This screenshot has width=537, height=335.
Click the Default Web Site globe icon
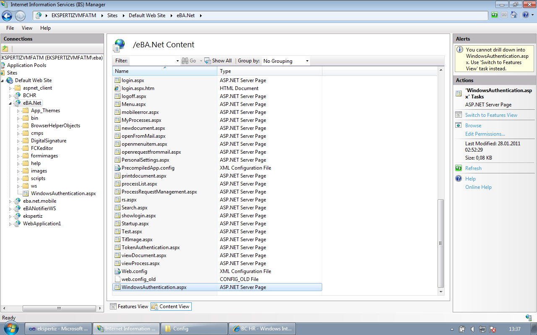pos(10,80)
